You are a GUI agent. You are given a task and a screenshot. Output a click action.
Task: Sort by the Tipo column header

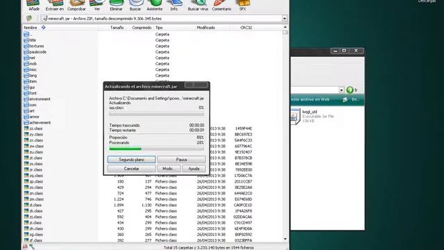point(159,28)
